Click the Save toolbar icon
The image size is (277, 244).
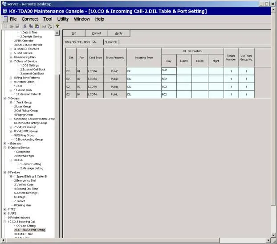tap(17, 26)
